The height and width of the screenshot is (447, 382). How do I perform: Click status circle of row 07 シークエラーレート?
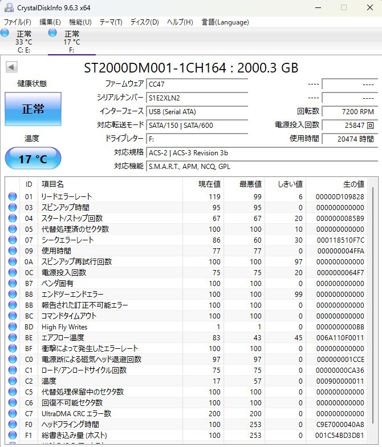coord(13,240)
